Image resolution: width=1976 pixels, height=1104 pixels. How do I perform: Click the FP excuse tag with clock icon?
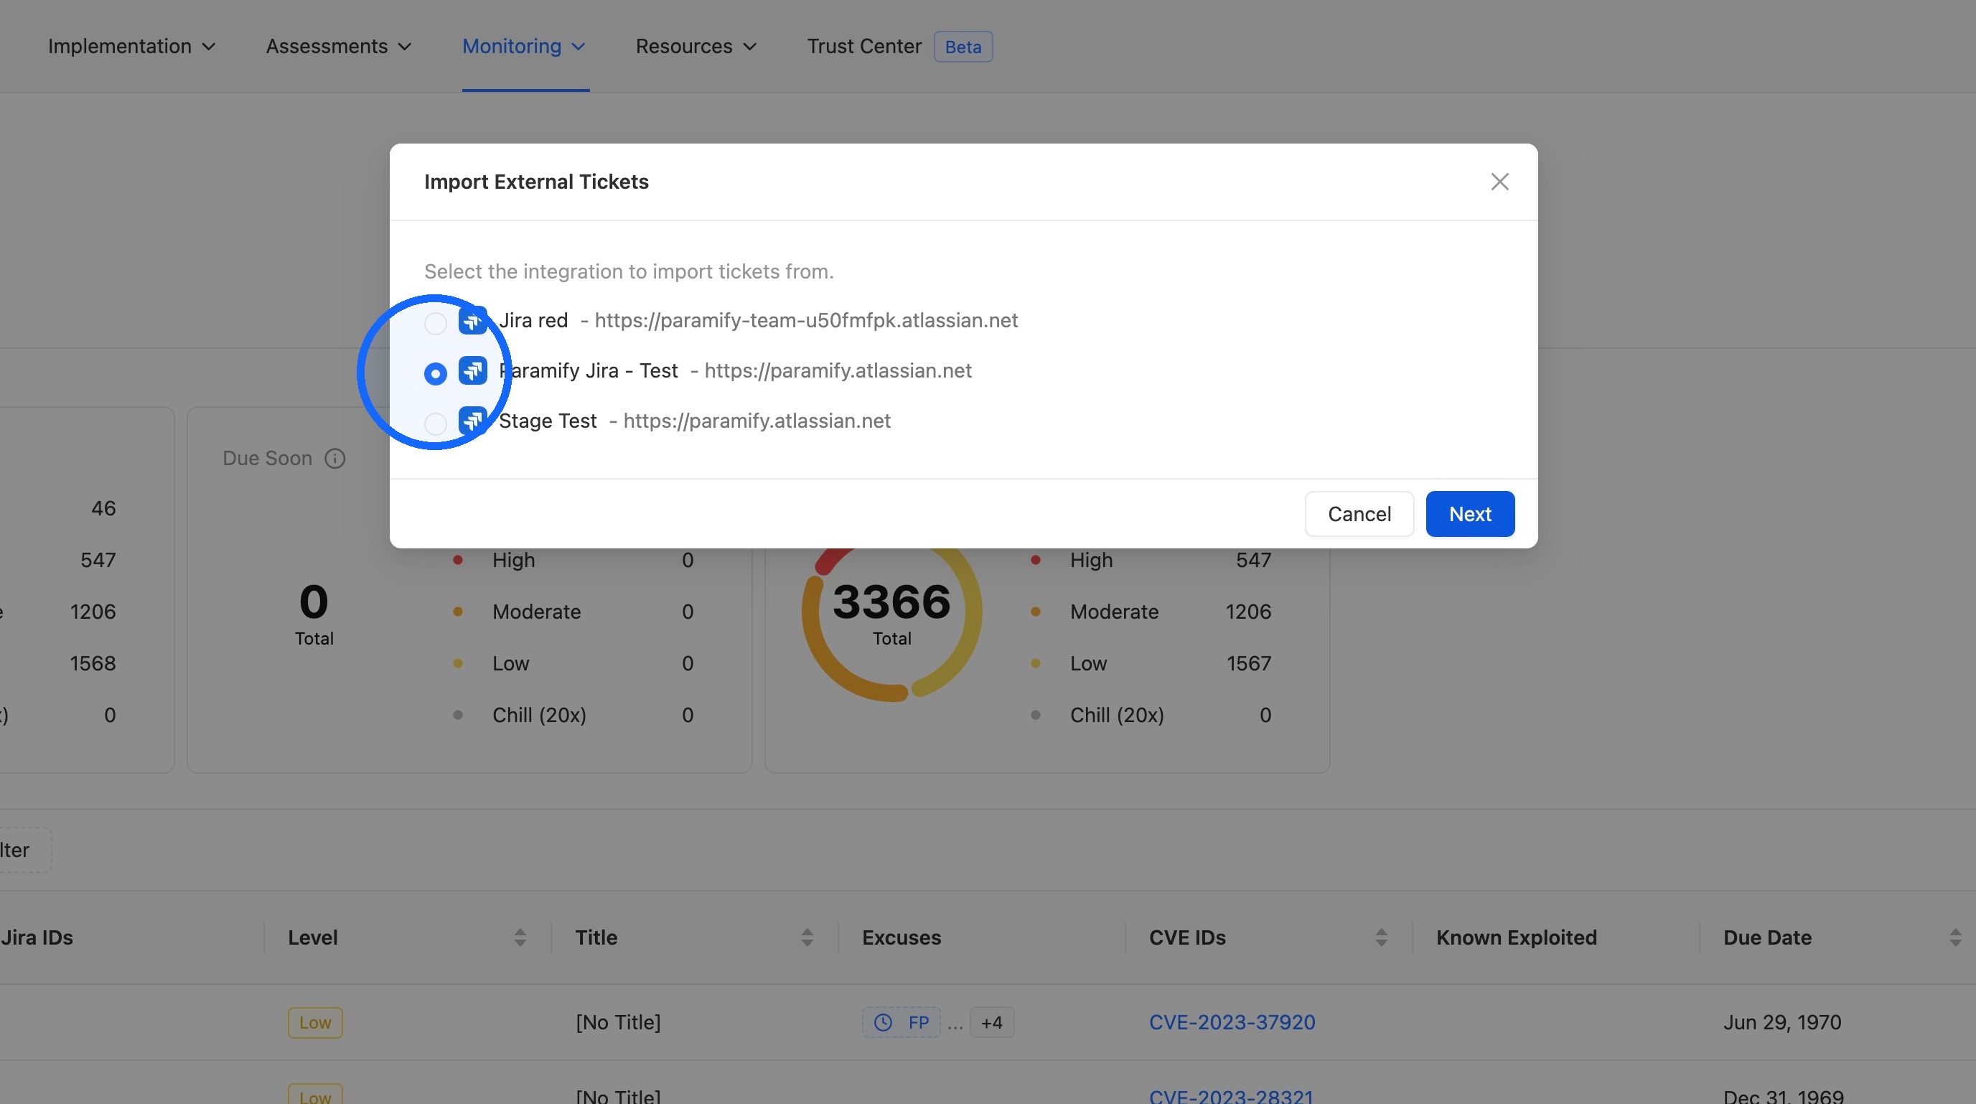coord(902,1023)
